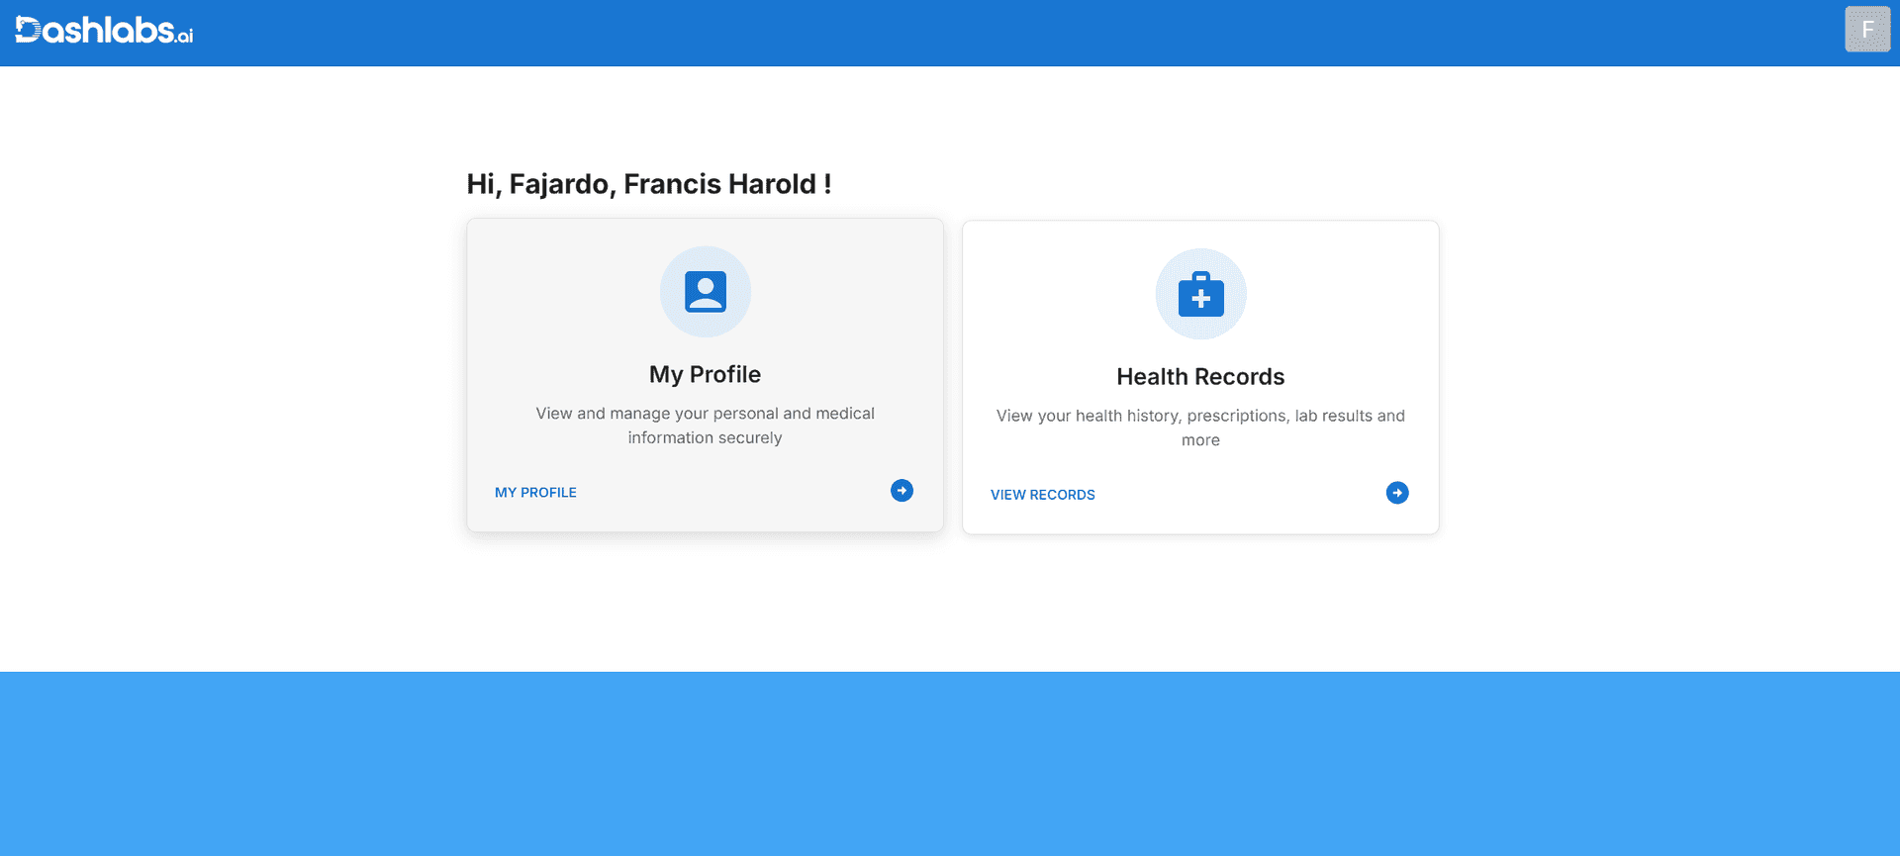
Task: Click the arrow icon in My Profile card
Action: tap(902, 491)
